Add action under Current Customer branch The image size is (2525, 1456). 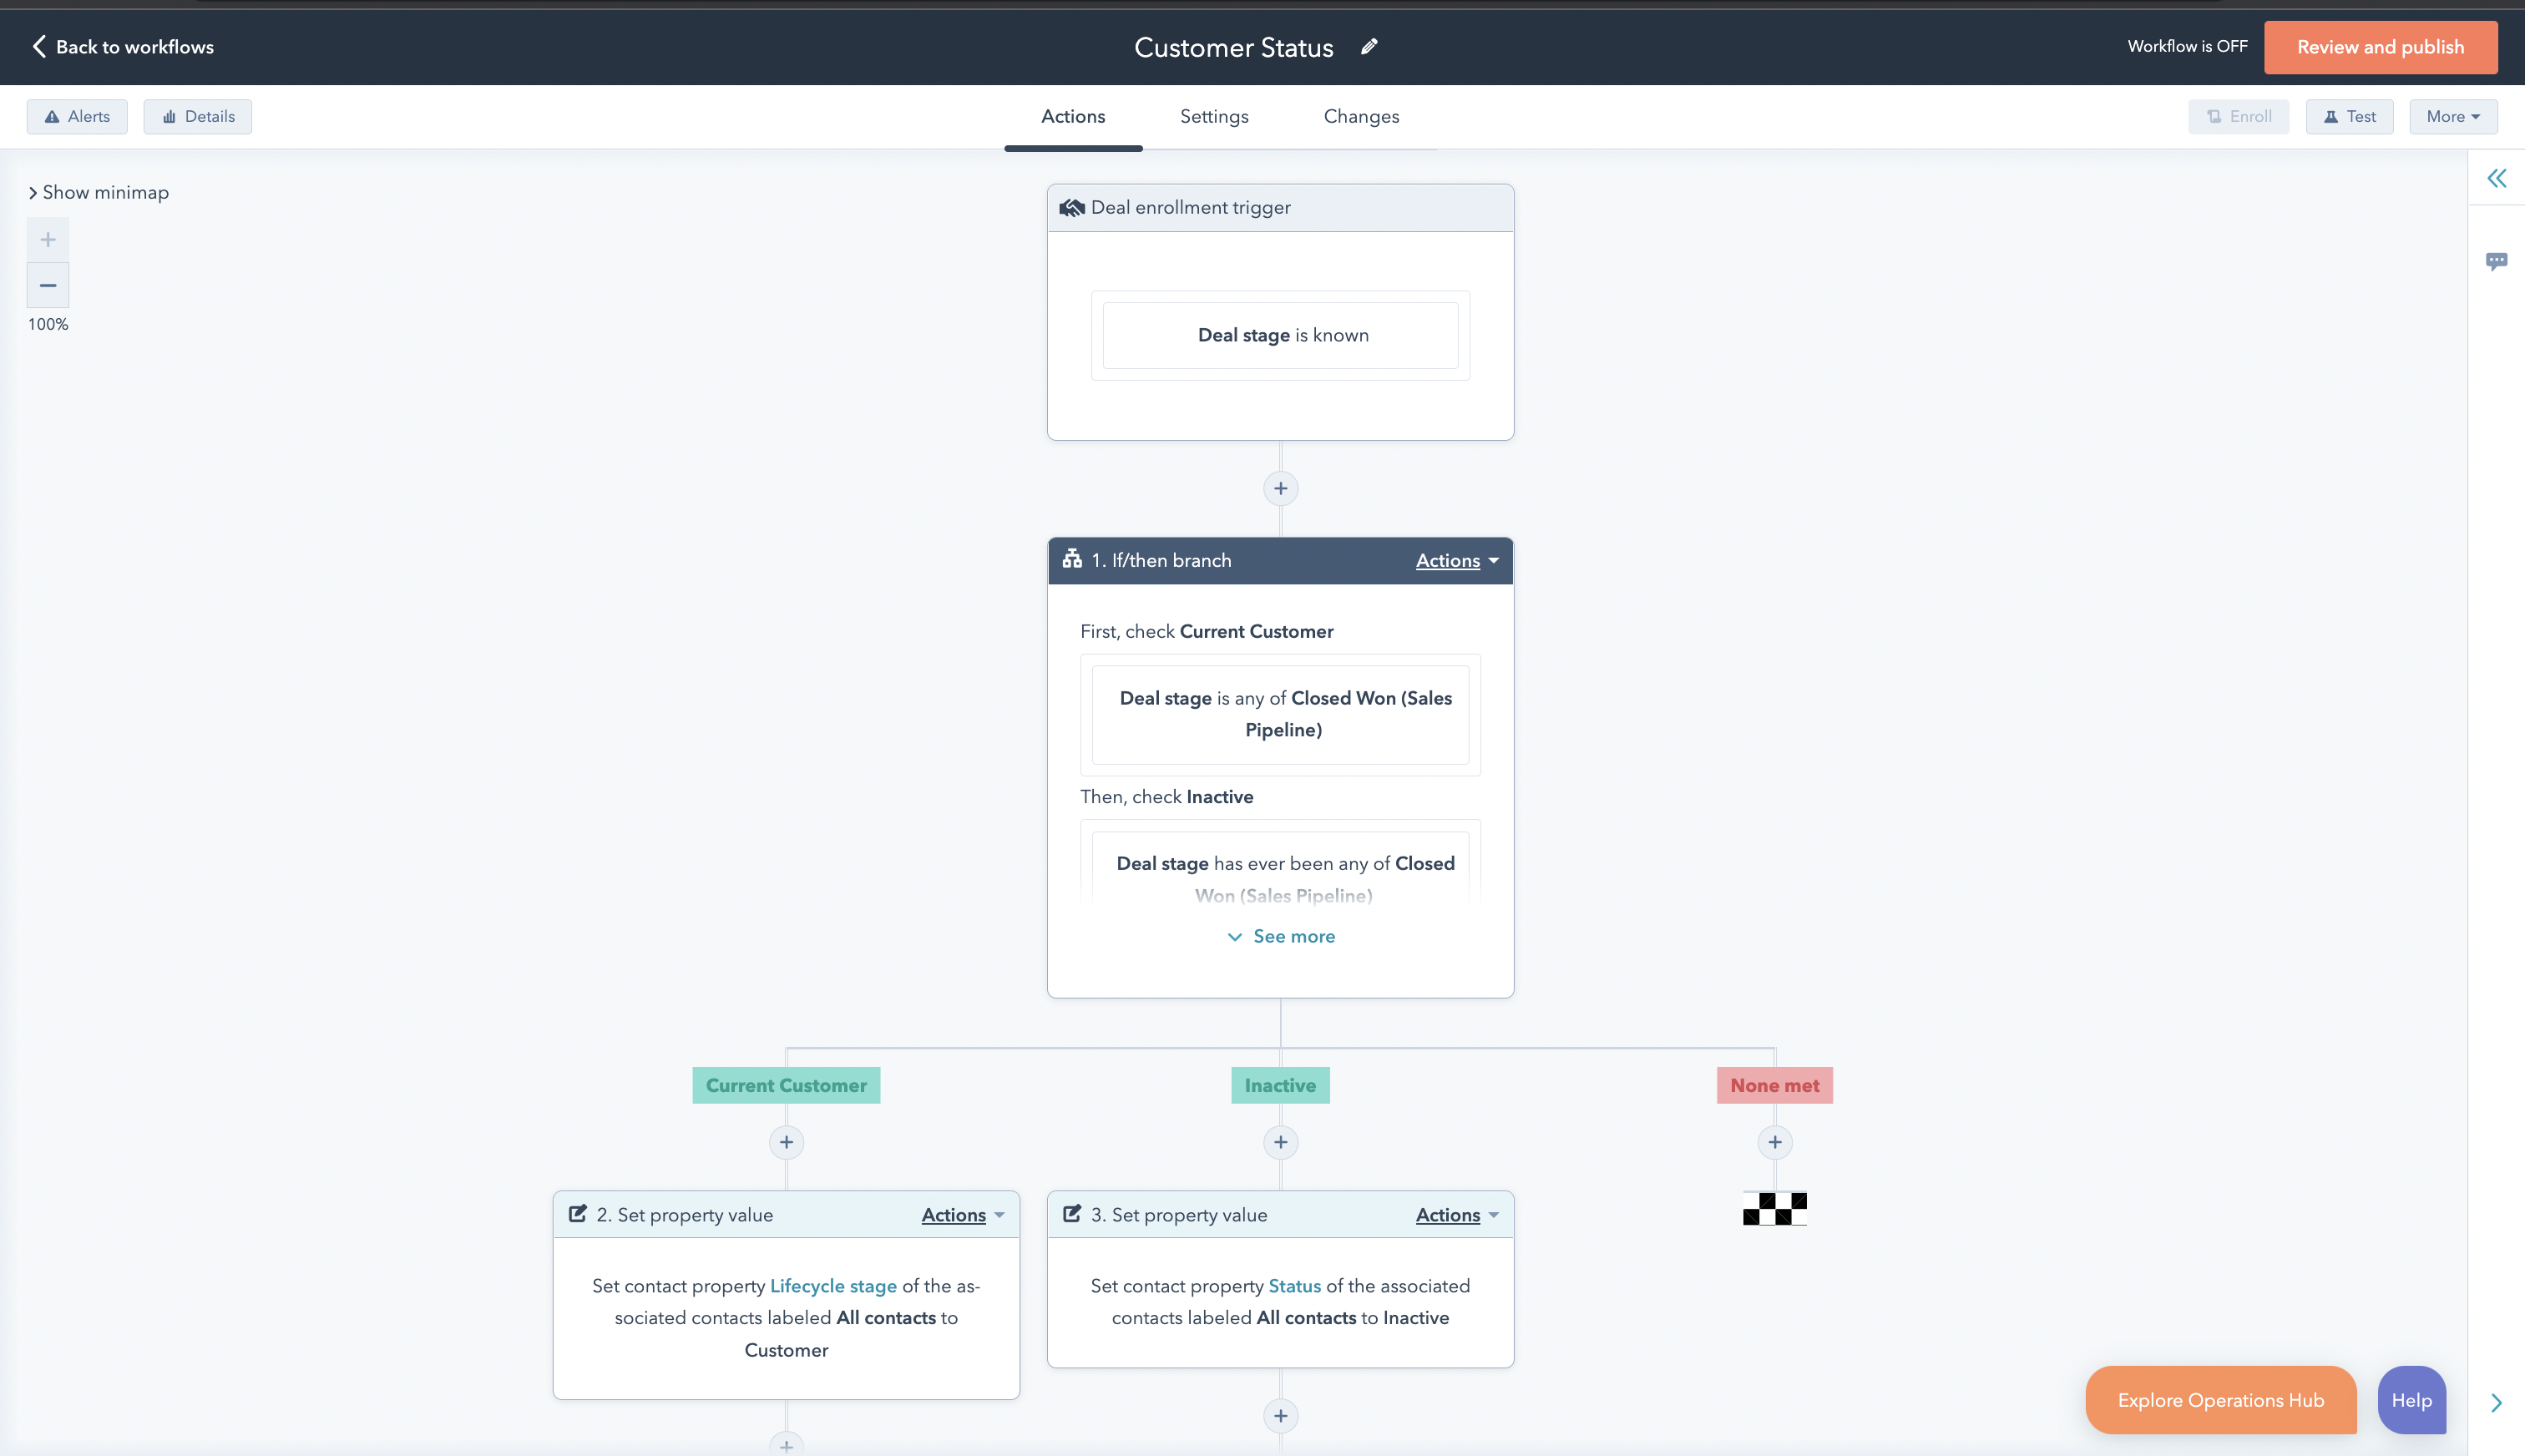pos(786,1142)
